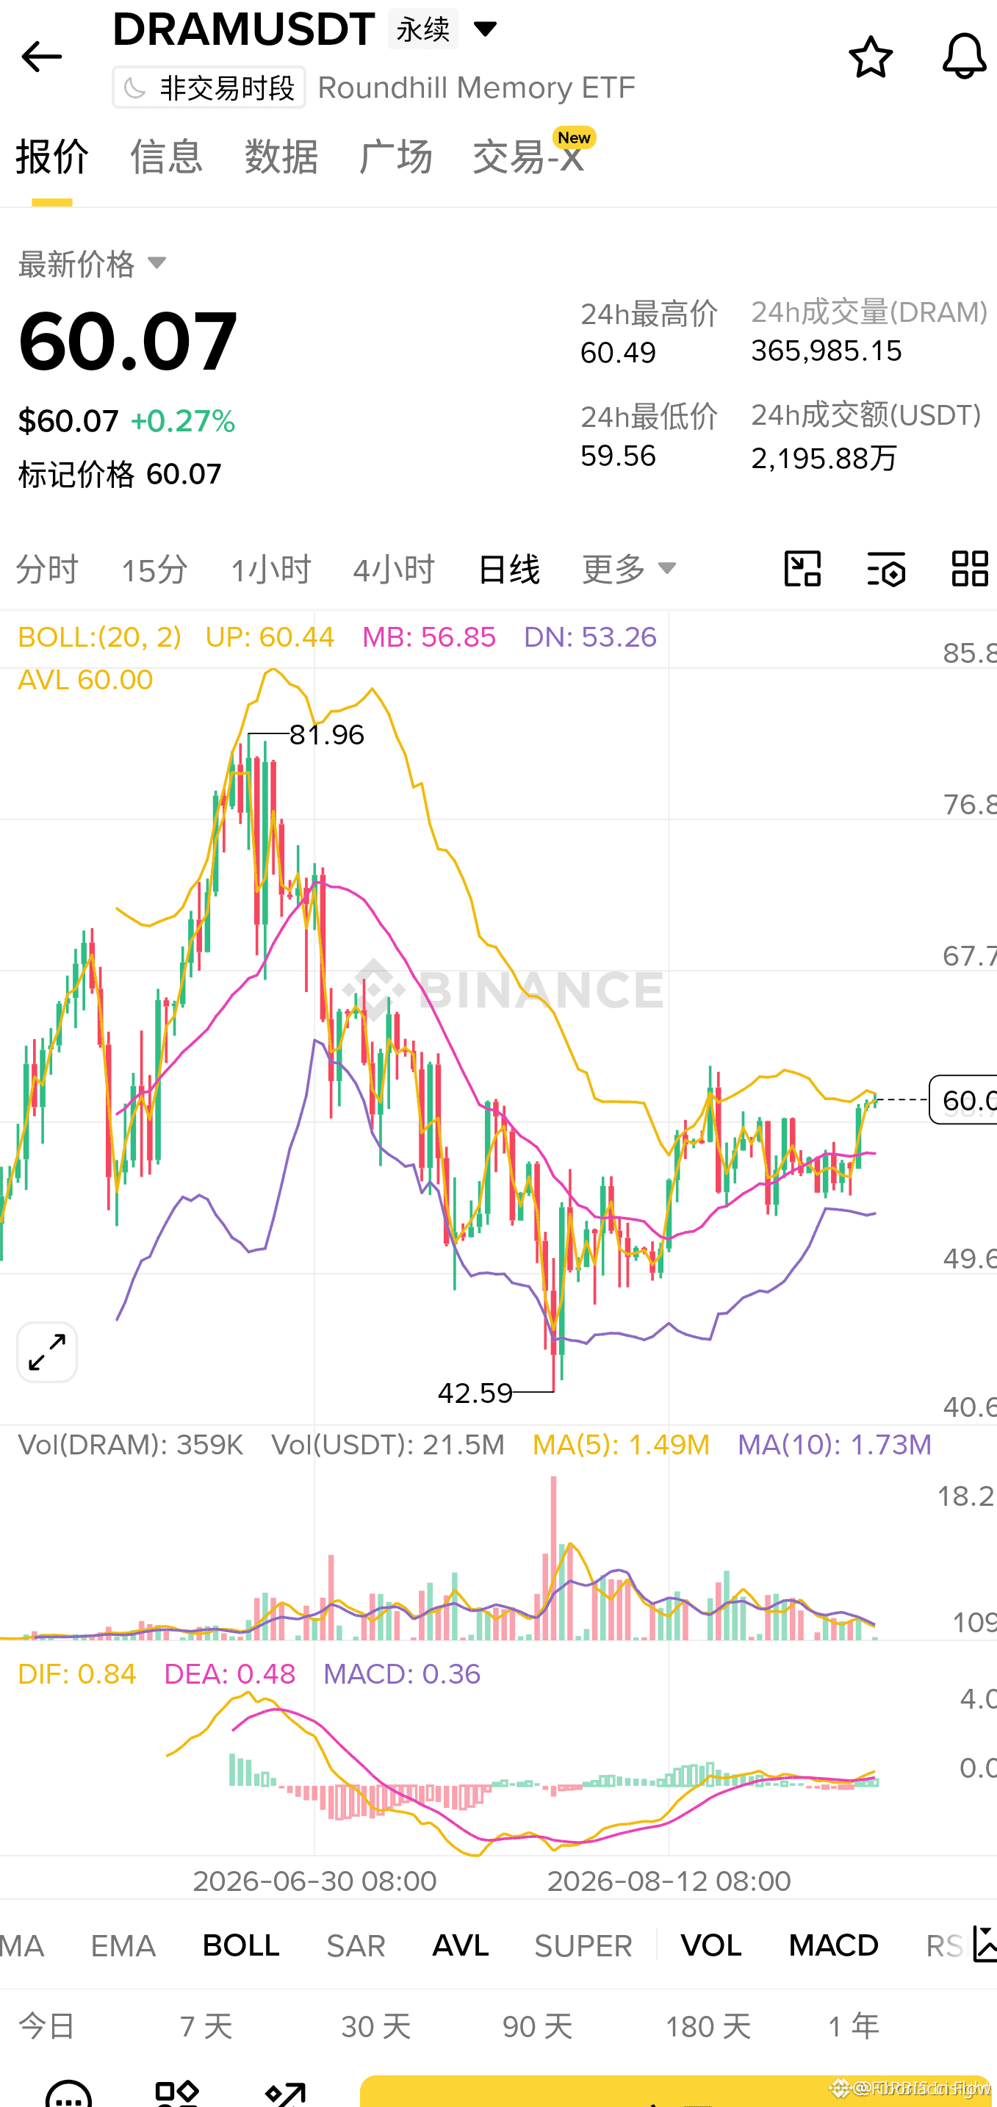Select the 30 天 range
997x2107 pixels.
point(375,2026)
